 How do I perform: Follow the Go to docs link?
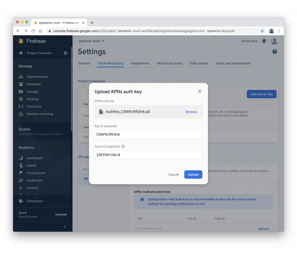click(x=249, y=41)
